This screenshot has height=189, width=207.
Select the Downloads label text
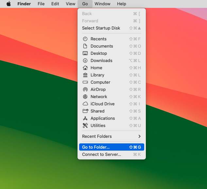(x=101, y=60)
